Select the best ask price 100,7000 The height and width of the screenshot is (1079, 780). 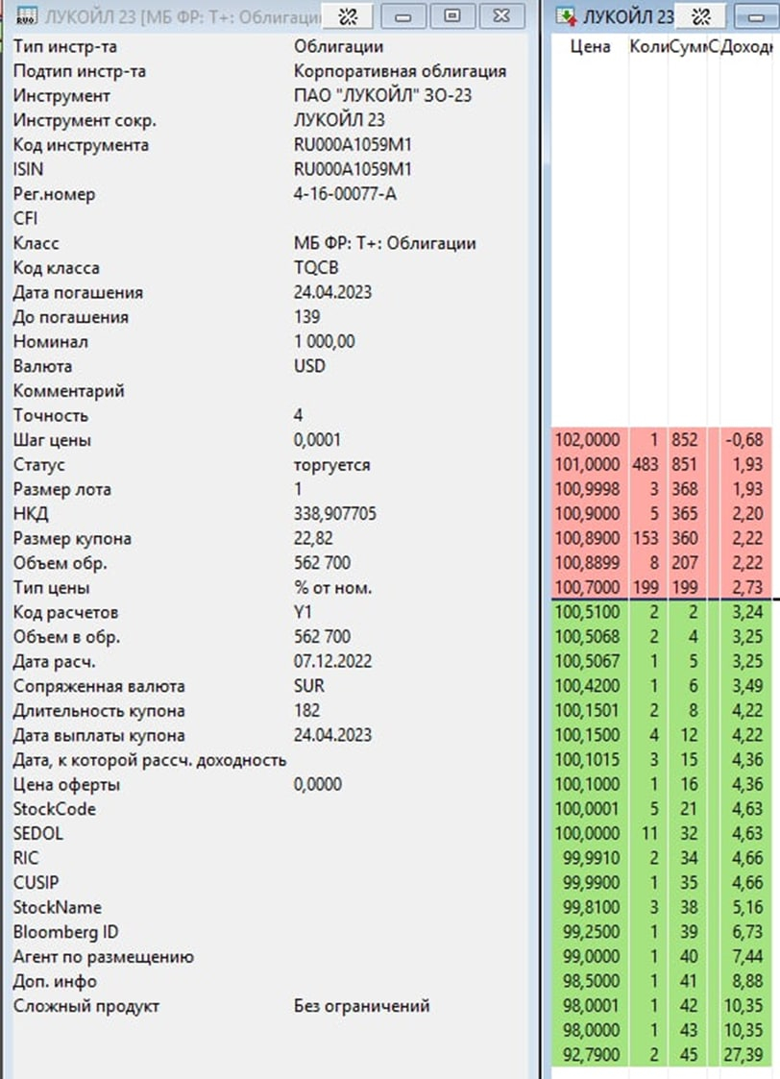point(587,587)
